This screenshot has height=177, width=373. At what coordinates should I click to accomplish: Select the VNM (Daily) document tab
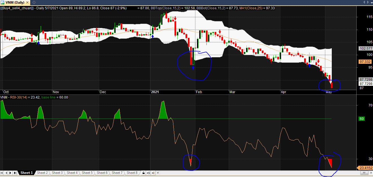click(x=16, y=2)
